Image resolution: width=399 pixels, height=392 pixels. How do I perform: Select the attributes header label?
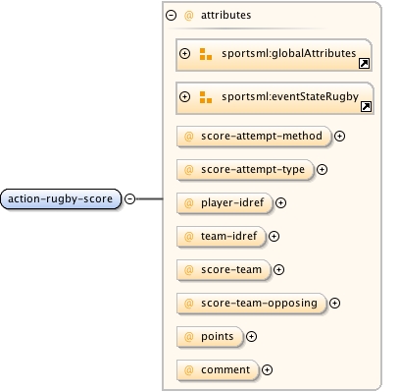click(225, 15)
